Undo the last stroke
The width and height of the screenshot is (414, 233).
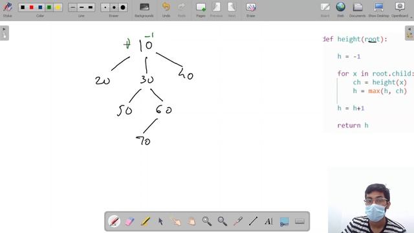click(166, 10)
